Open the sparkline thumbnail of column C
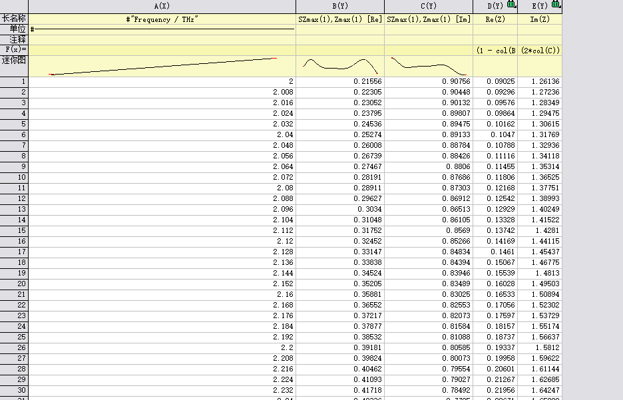The width and height of the screenshot is (623, 400). [429, 66]
